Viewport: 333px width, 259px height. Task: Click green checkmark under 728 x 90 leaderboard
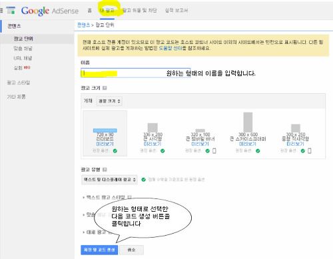[115, 151]
